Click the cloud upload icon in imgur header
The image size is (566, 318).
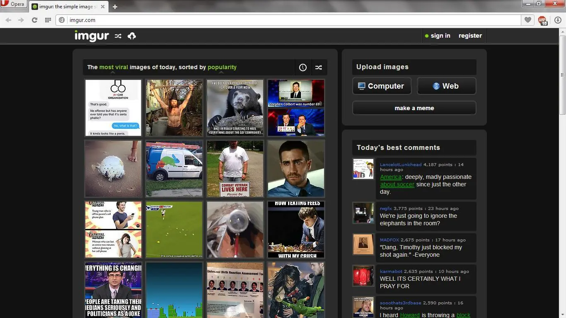pyautogui.click(x=132, y=36)
